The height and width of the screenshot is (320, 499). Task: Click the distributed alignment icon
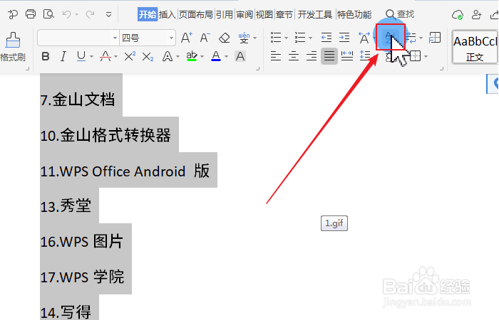pyautogui.click(x=347, y=56)
